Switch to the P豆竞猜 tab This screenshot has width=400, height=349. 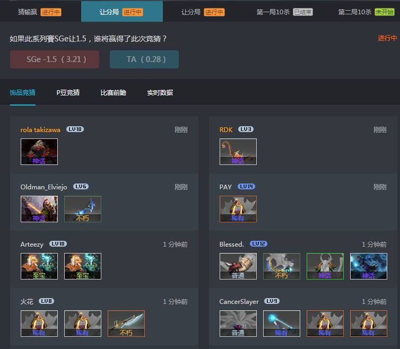click(x=68, y=93)
